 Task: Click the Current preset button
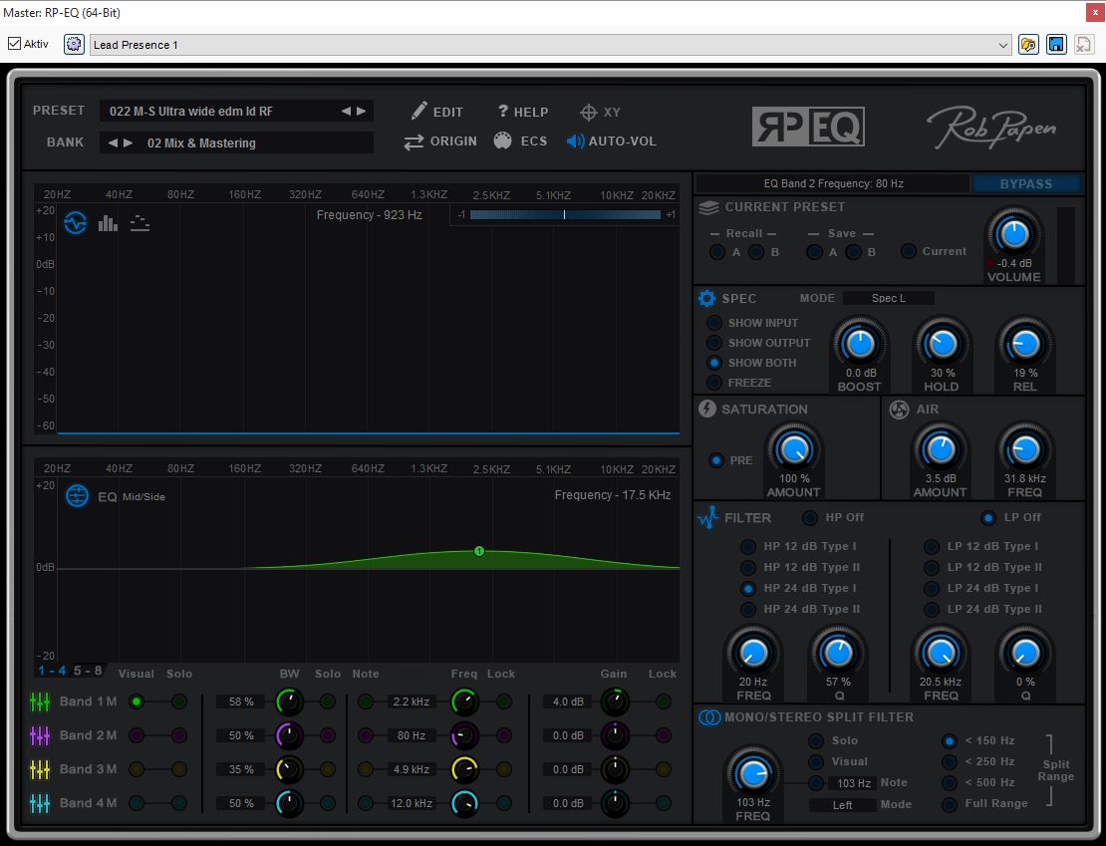pyautogui.click(x=909, y=251)
